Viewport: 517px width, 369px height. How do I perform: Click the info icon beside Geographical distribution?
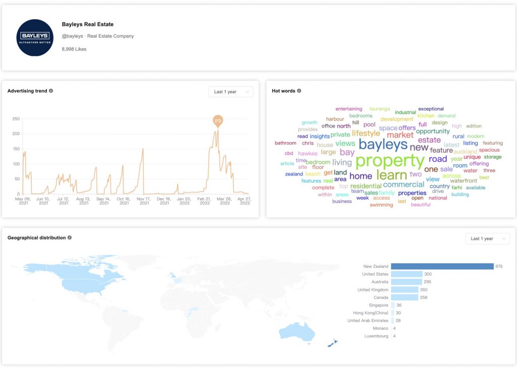point(70,237)
